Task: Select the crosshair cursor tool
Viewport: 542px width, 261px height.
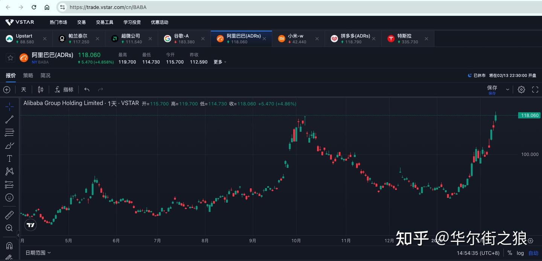Action: [9, 106]
